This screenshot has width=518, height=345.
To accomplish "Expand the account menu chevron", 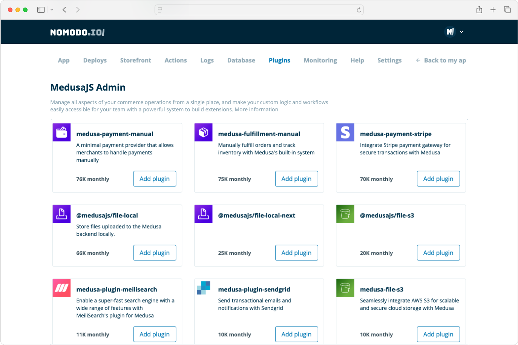I will tap(461, 32).
